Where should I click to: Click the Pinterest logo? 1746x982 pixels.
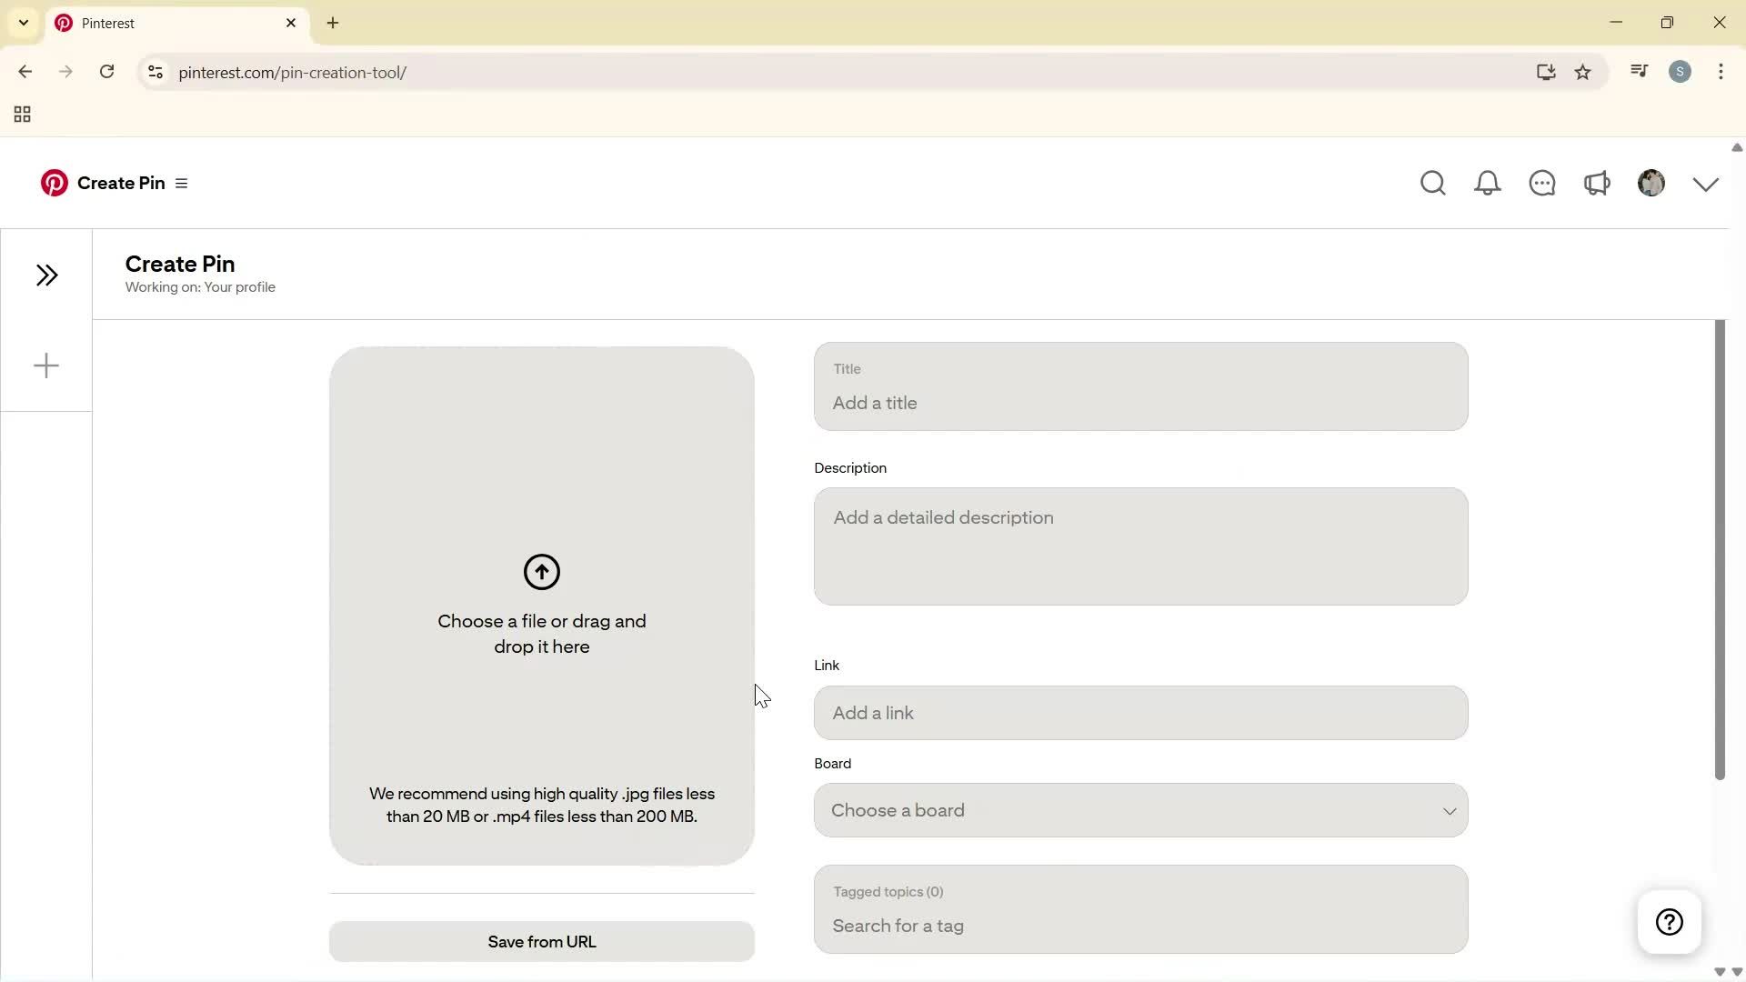coord(54,183)
